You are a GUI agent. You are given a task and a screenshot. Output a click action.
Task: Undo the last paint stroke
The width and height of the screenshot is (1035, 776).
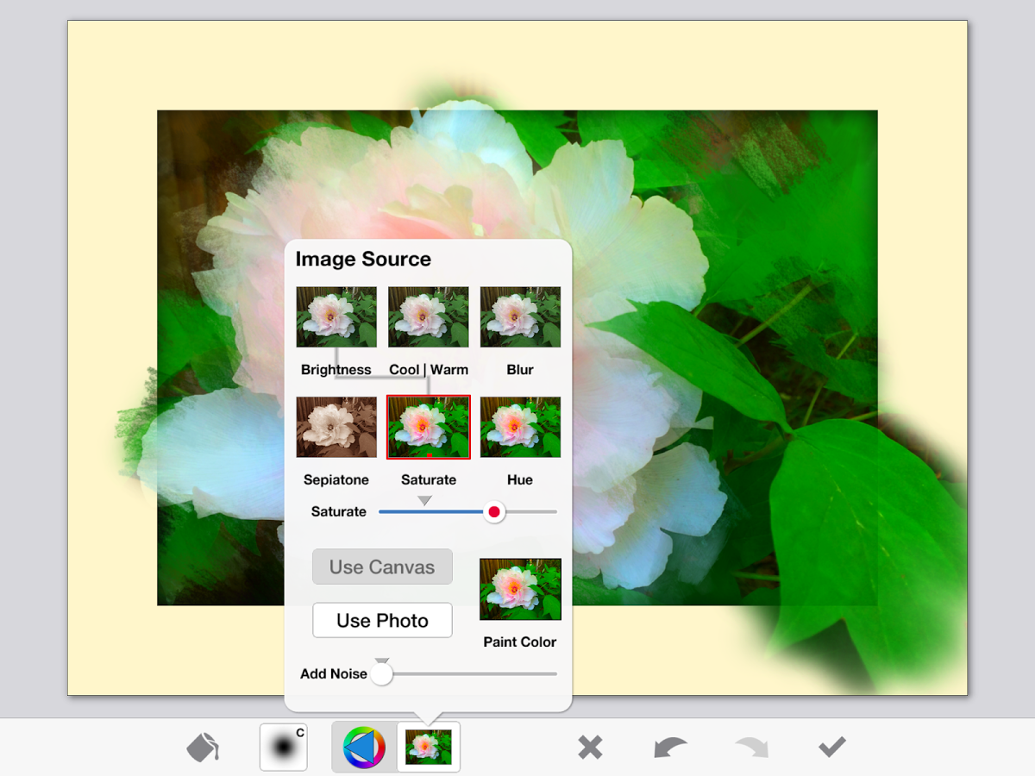click(x=669, y=746)
